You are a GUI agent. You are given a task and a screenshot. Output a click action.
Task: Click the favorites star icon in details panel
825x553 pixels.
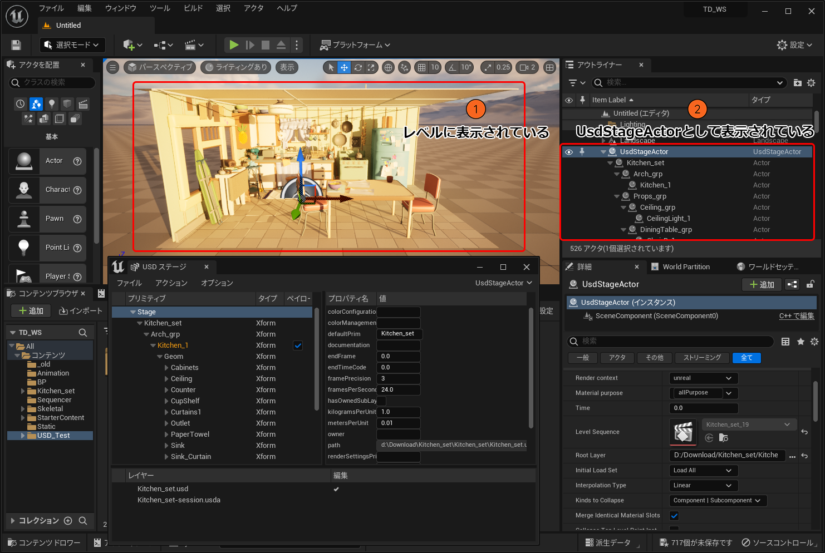pos(801,342)
